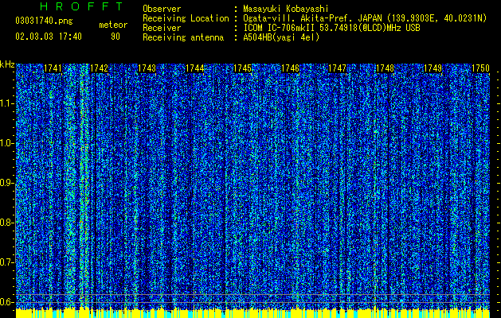Click the 1745 time marker

tap(242, 68)
